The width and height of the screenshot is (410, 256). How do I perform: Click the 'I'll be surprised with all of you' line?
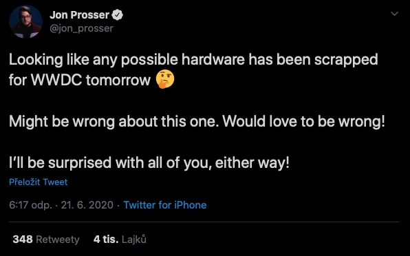coord(110,162)
